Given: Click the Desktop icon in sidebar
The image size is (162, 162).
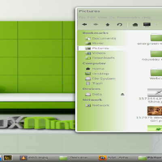Looking at the screenshot, I should pyautogui.click(x=88, y=74).
